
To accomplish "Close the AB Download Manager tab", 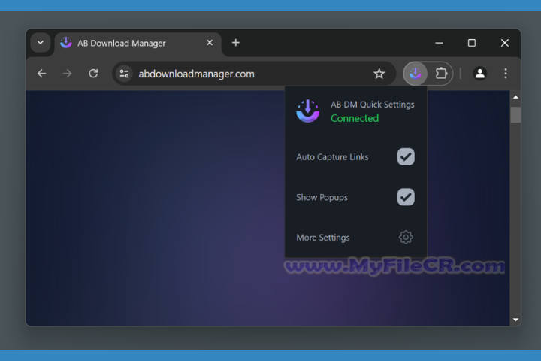I will coord(210,43).
